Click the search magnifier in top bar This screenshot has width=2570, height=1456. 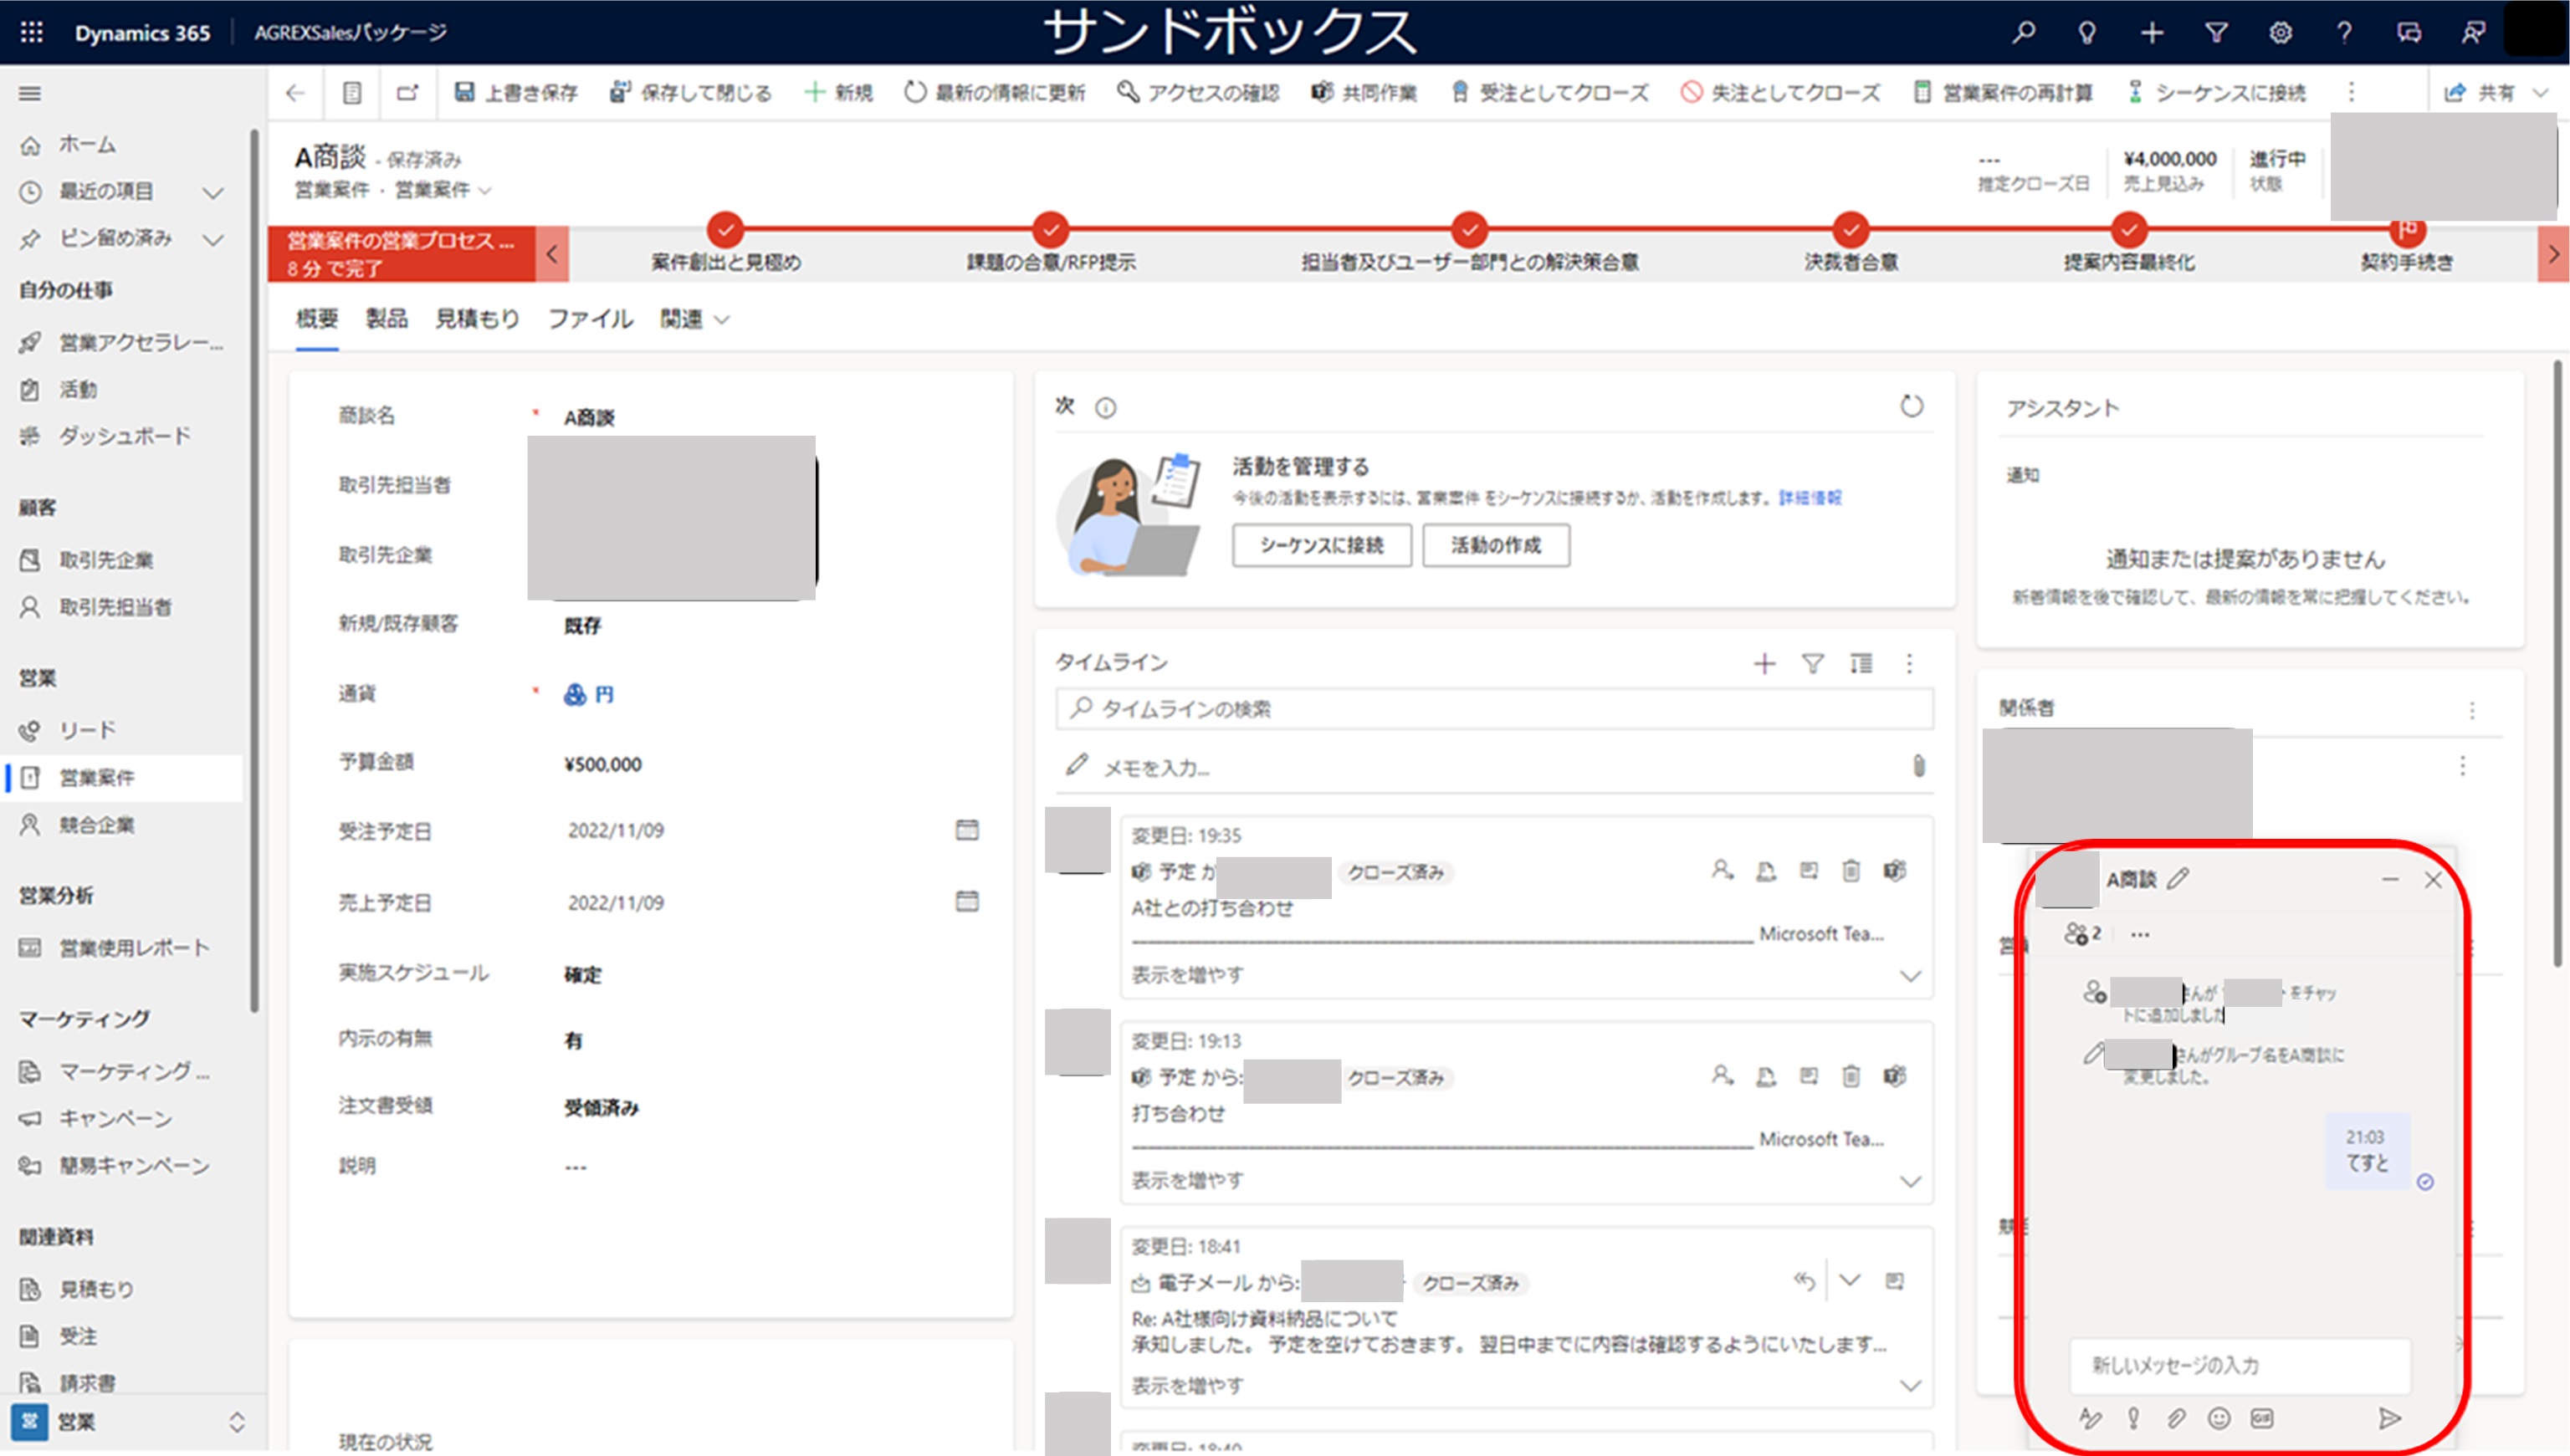(2023, 32)
